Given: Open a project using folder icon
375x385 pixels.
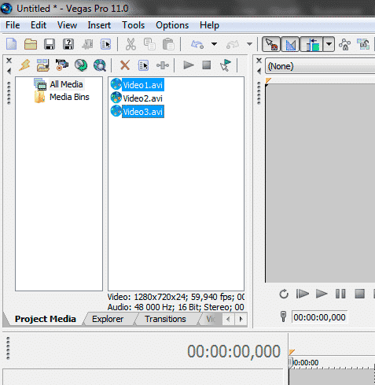Looking at the screenshot, I should point(31,44).
